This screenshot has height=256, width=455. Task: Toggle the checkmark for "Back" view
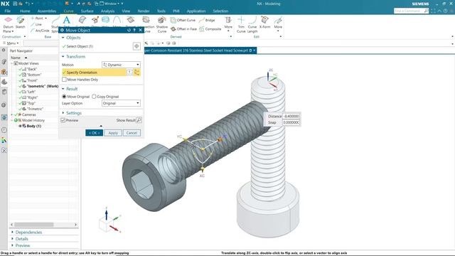(21, 69)
